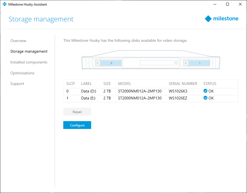Click the 2 TB size for Data (E:)

[x=107, y=98]
